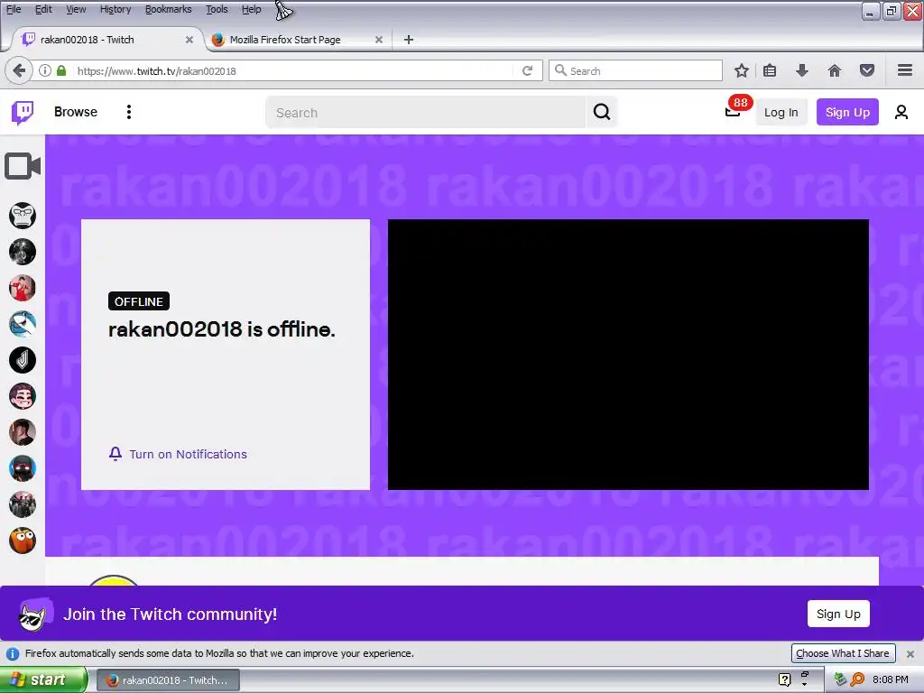Open the gorilla avatar channel in sidebar
Screen dimensions: 924x693
(x=23, y=215)
